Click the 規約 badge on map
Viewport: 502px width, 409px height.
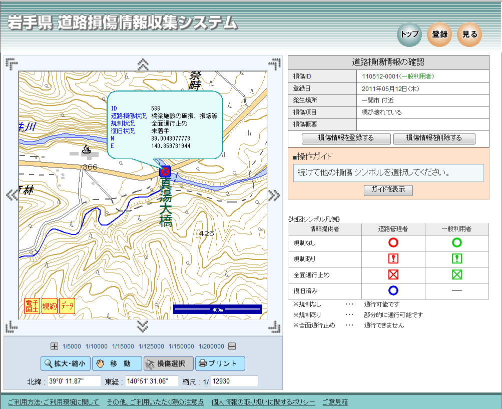pyautogui.click(x=50, y=306)
